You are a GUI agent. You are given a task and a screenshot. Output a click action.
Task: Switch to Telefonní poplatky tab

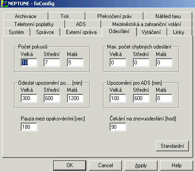tap(34, 24)
